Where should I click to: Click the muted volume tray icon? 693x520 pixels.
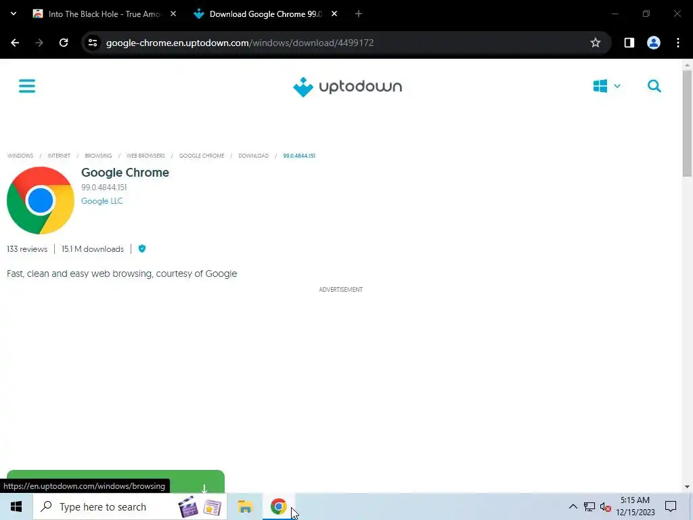tap(606, 506)
